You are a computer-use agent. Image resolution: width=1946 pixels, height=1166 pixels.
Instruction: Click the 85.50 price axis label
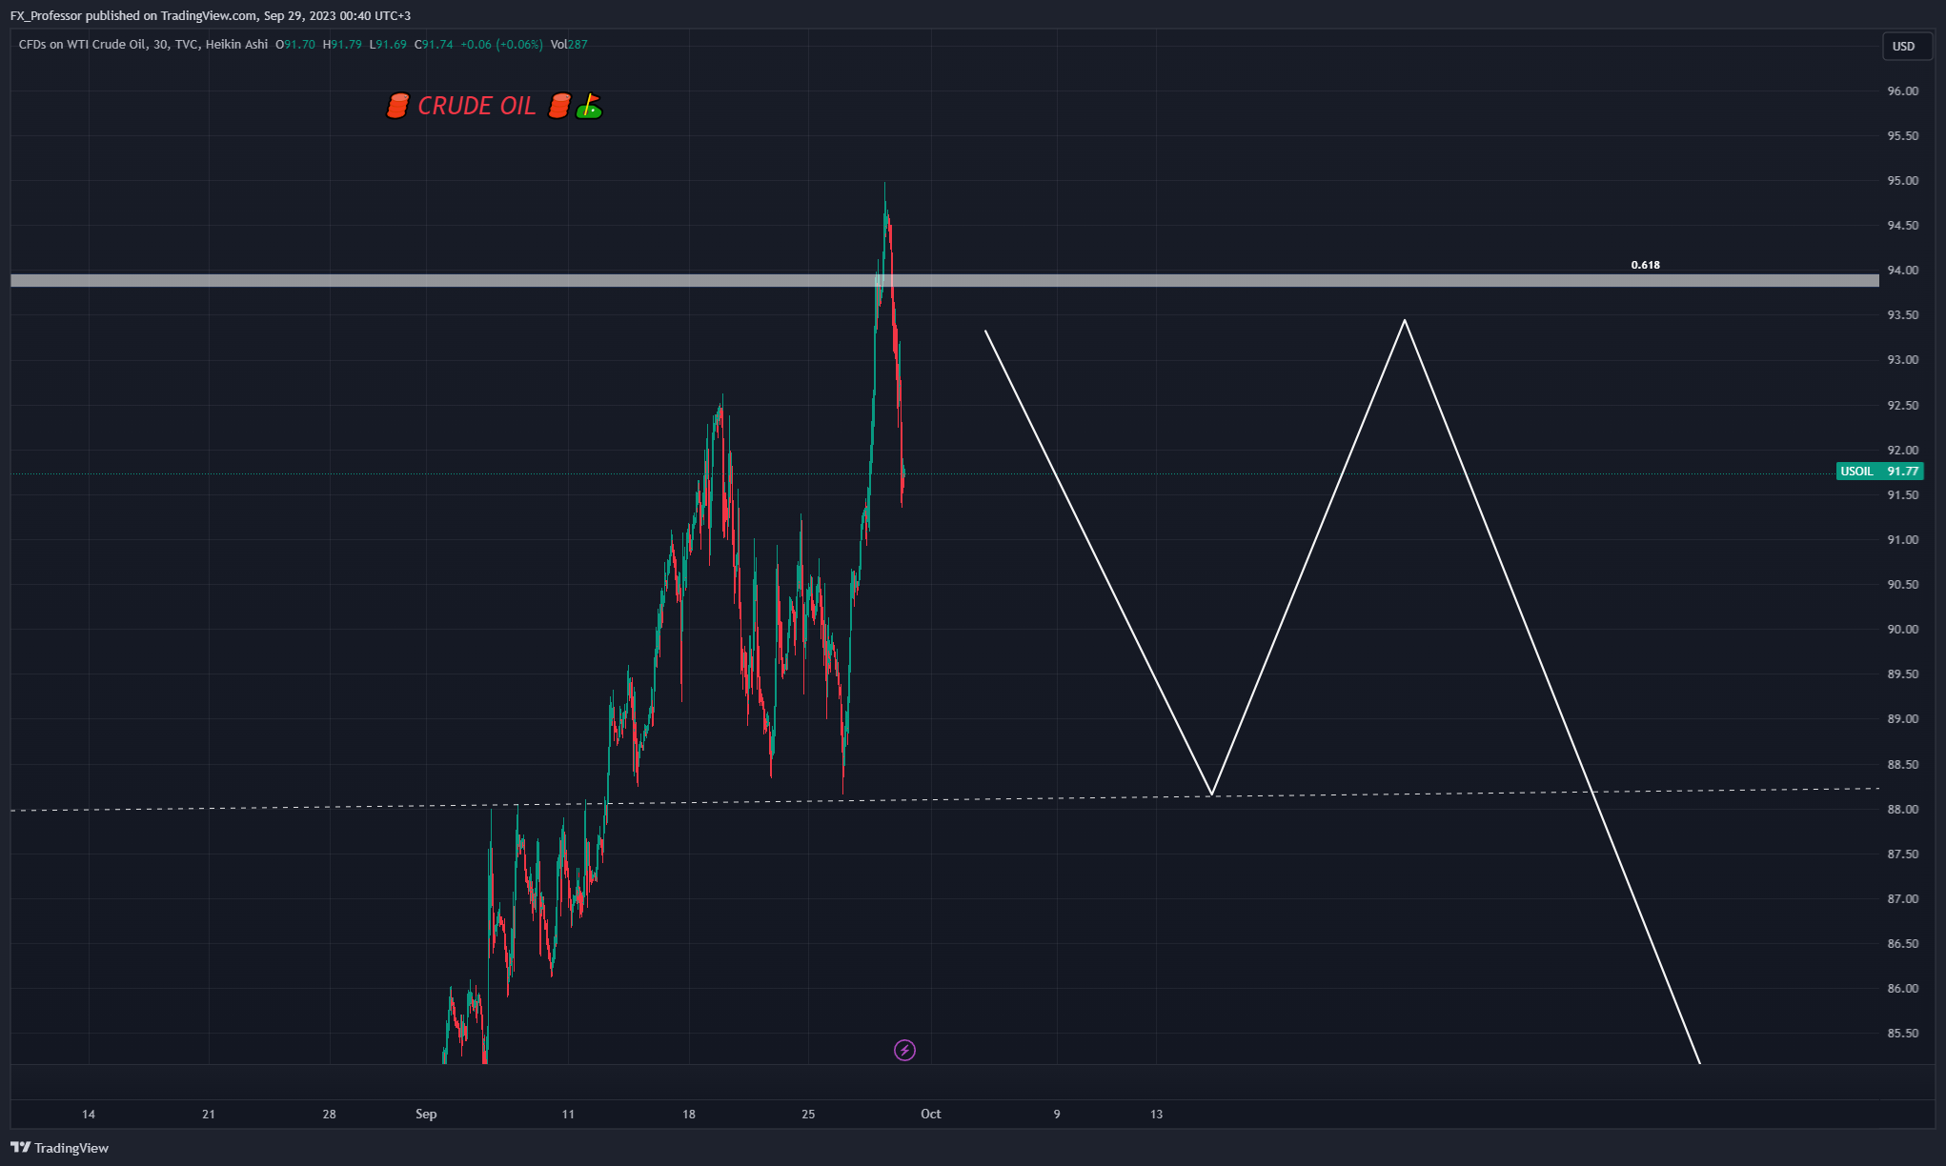pos(1902,1034)
